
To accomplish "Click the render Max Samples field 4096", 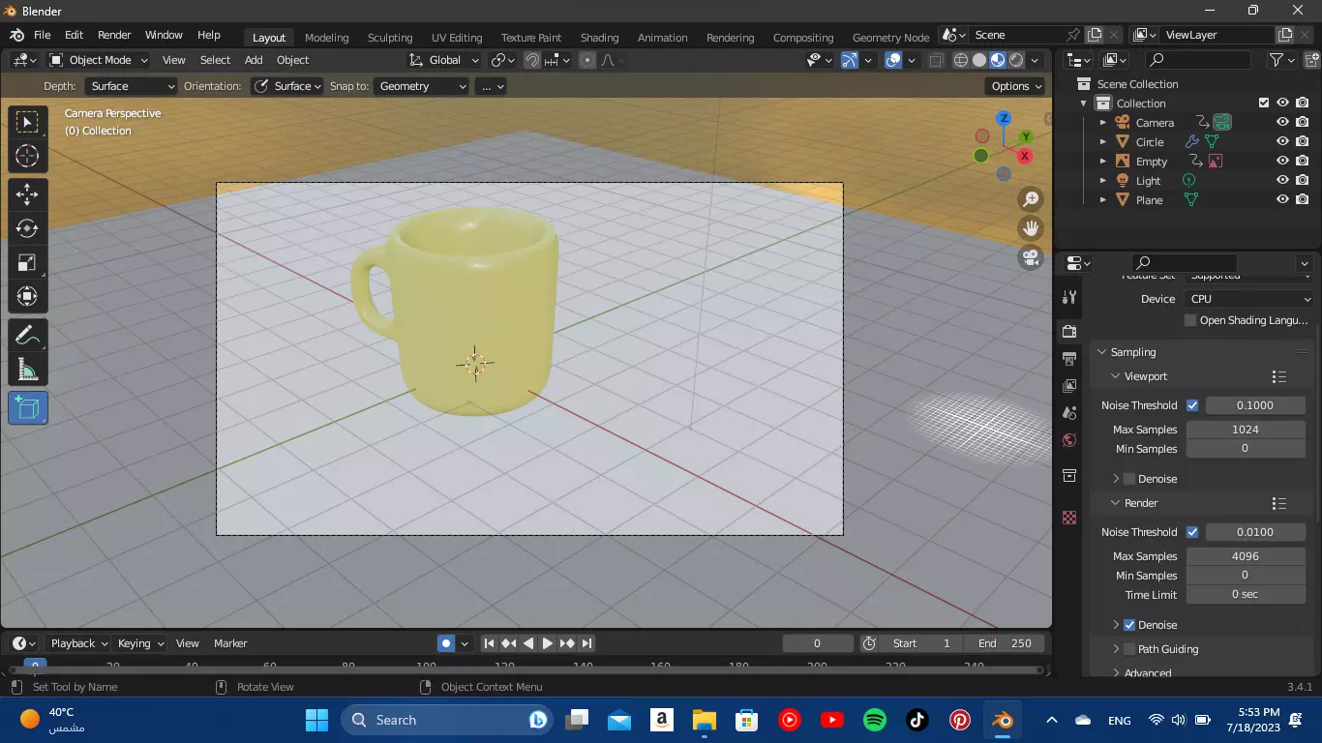I will (1246, 556).
